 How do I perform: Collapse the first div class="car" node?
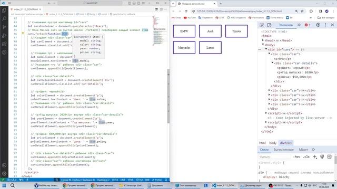click(269, 54)
